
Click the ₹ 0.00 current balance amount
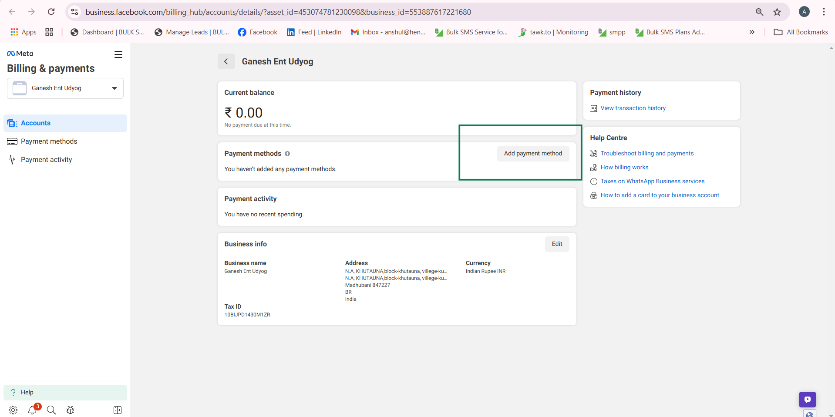click(243, 113)
